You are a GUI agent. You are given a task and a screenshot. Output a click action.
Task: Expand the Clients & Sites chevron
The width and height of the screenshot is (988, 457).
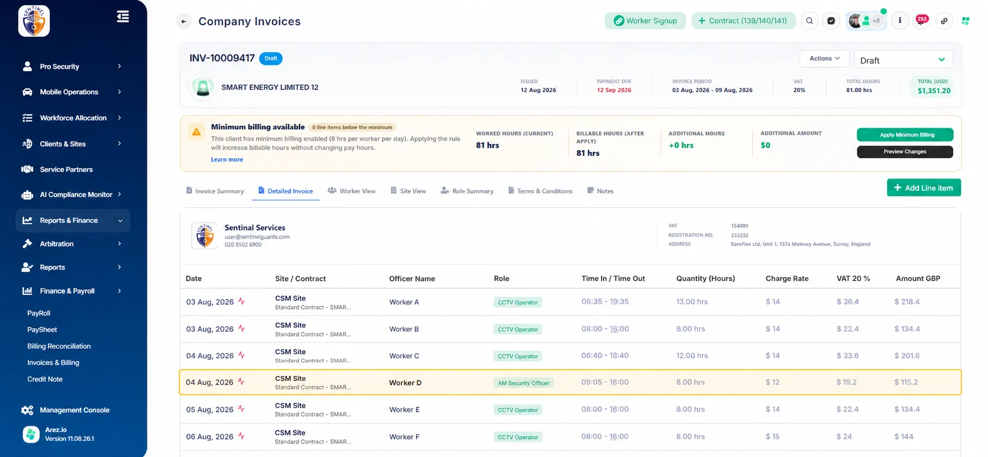[120, 144]
